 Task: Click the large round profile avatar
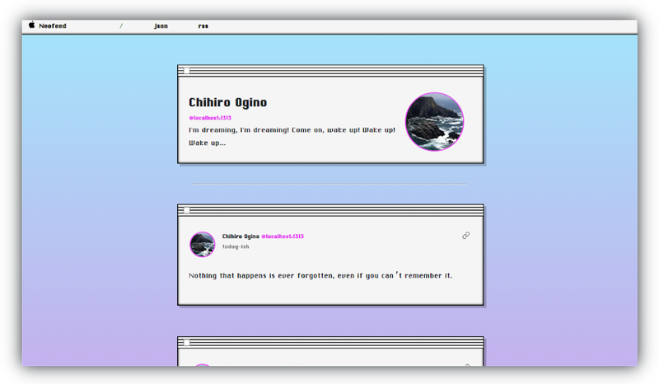[434, 122]
